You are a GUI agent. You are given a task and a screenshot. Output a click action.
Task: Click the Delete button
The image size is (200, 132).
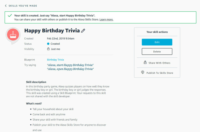(157, 52)
